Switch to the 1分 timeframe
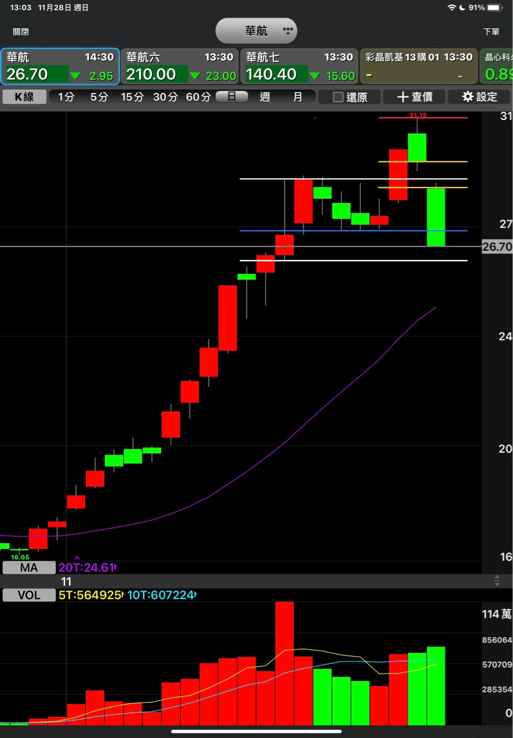The width and height of the screenshot is (513, 738). 66,97
